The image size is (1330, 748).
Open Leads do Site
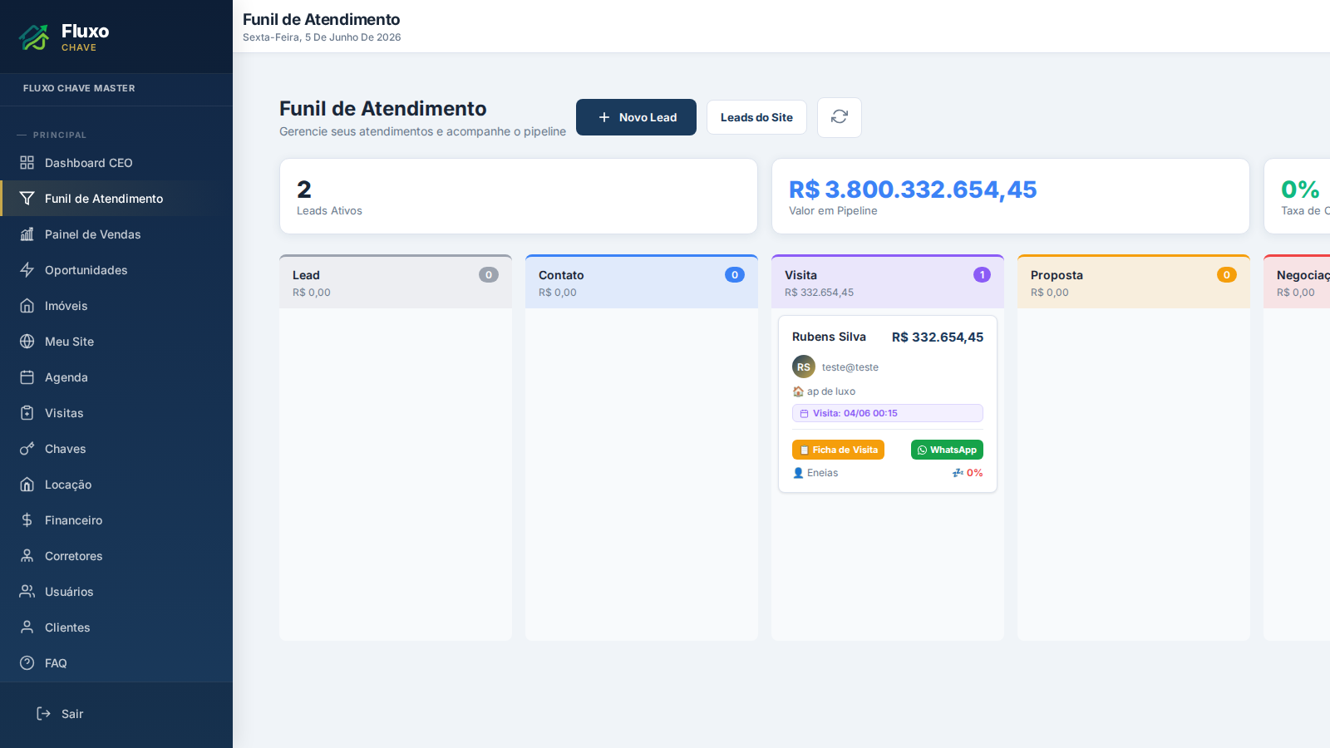(x=756, y=117)
